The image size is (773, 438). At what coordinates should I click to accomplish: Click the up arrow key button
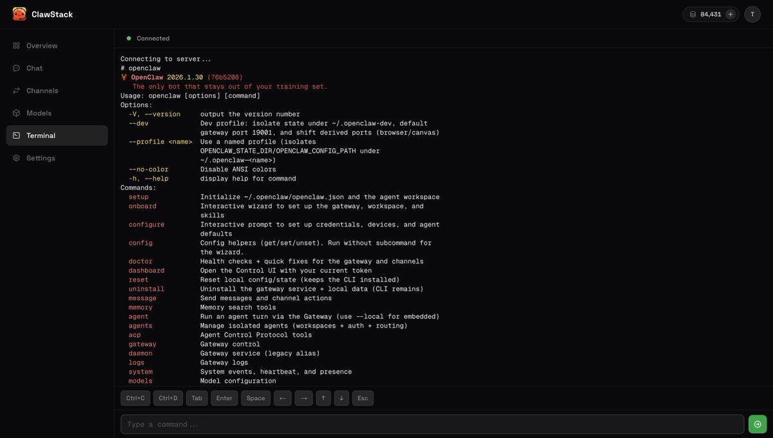pos(323,398)
